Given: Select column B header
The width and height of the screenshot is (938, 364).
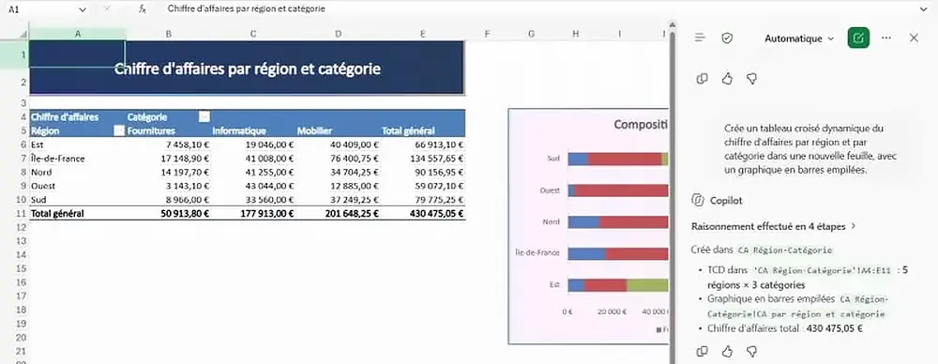Looking at the screenshot, I should pos(168,34).
